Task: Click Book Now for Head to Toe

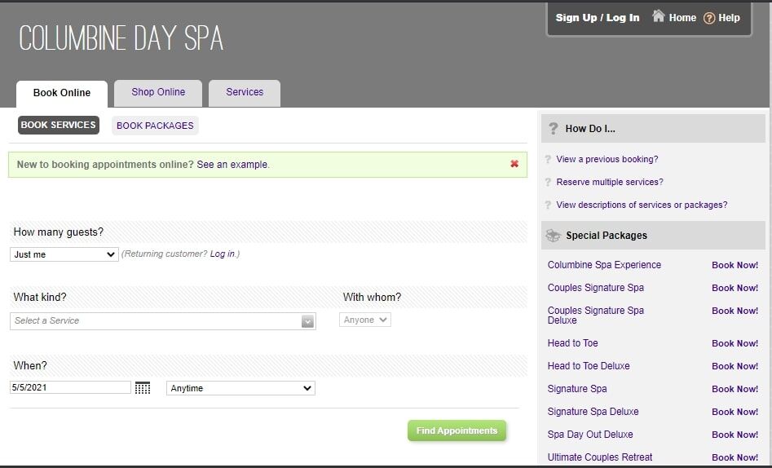Action: (x=735, y=343)
